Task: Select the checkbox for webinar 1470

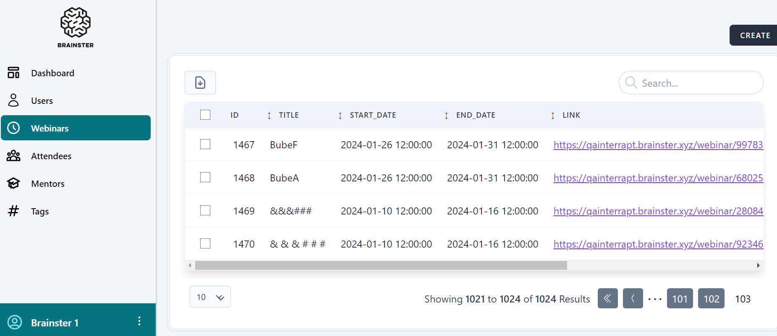Action: coord(205,243)
